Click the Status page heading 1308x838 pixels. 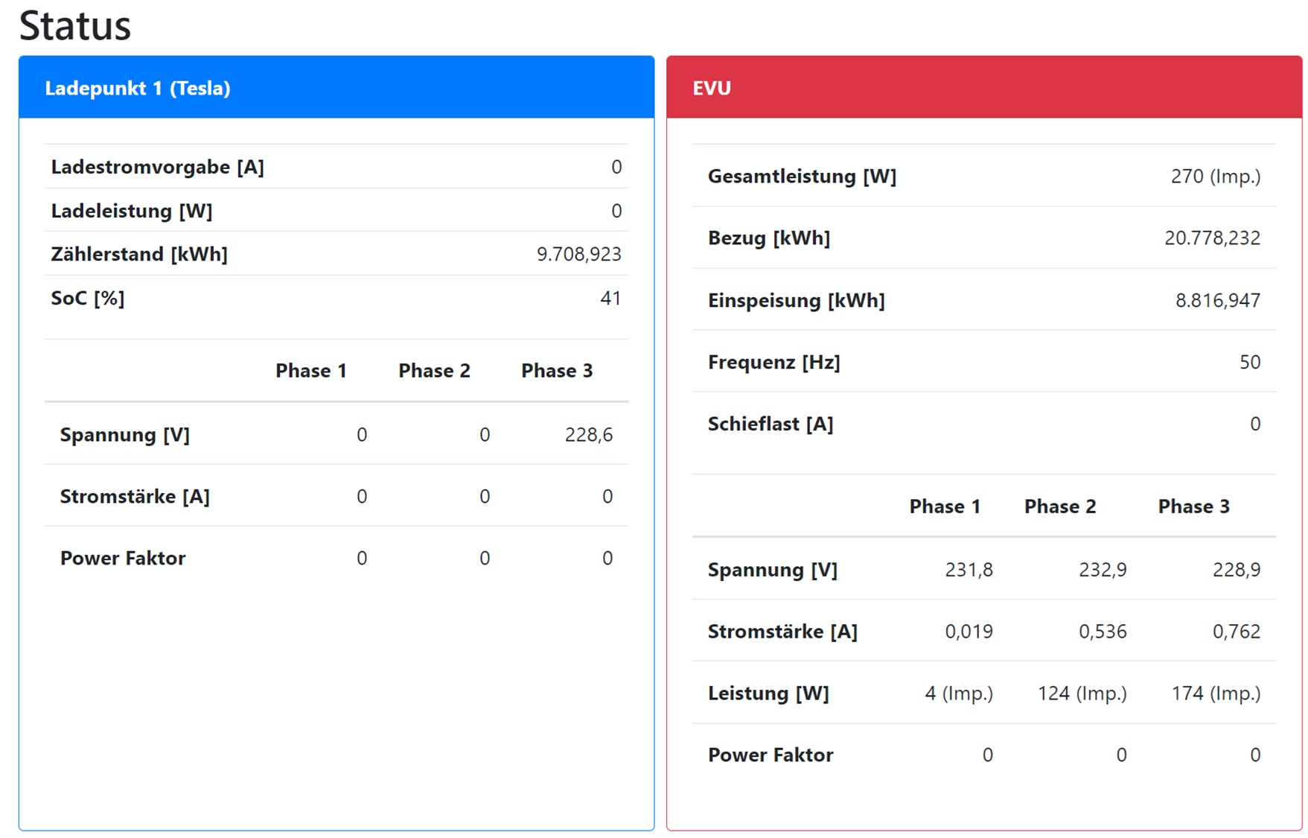[x=74, y=25]
